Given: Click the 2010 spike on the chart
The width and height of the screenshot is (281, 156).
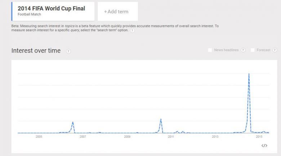Looking at the screenshot, I should click(161, 119).
